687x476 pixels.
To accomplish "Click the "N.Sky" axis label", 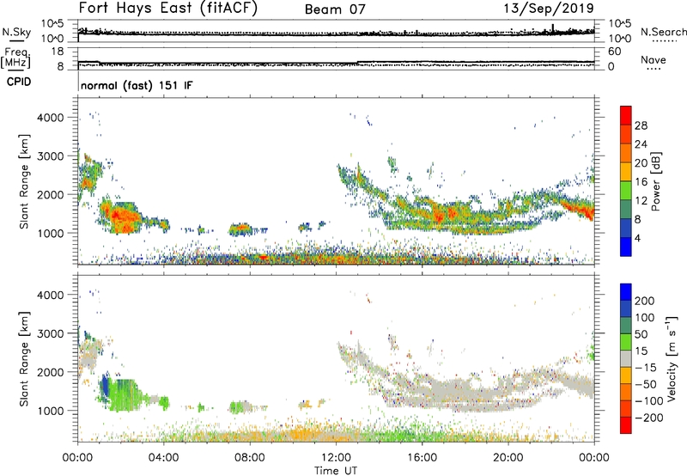I will tap(16, 32).
